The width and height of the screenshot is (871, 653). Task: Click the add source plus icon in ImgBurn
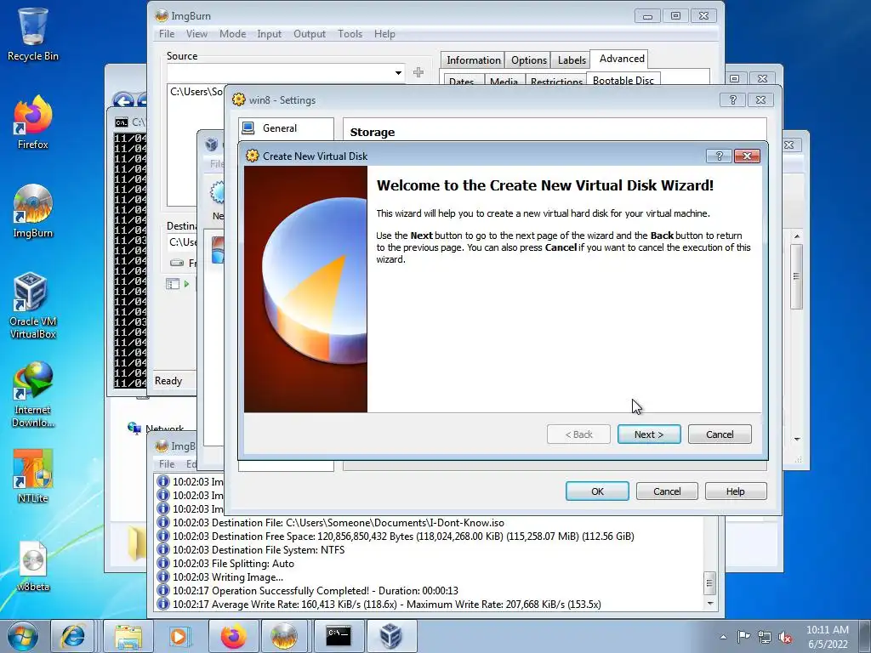point(418,72)
